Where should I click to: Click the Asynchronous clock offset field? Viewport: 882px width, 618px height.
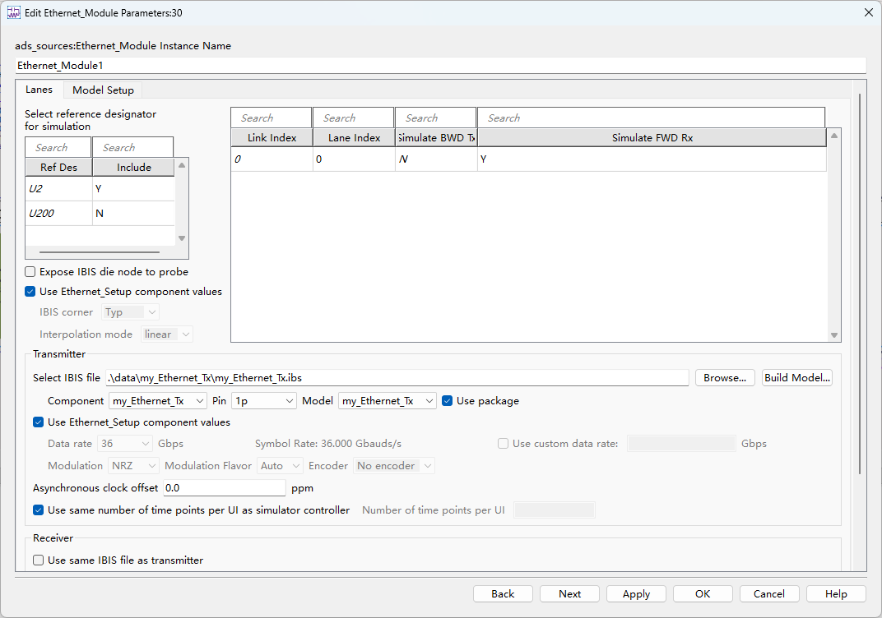coord(225,487)
